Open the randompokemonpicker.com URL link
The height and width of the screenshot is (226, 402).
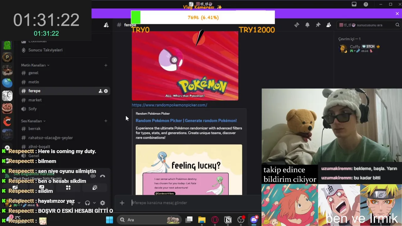[169, 105]
